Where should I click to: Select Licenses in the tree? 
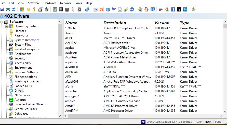(20, 31)
